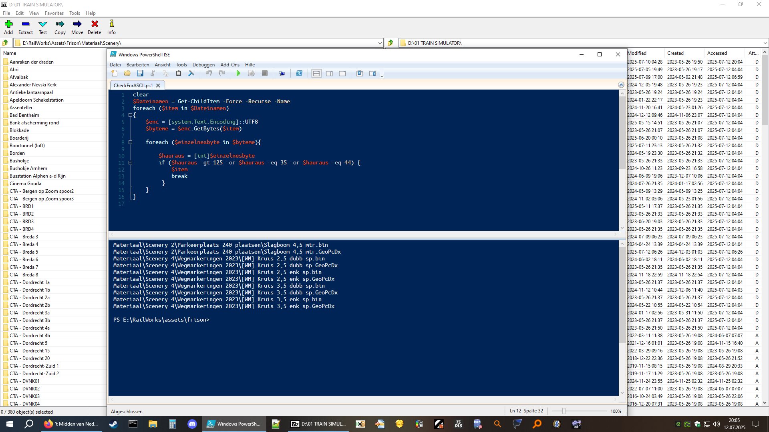Viewport: 769px width, 432px height.
Task: Click the PowerShell console prompt line
Action: [x=161, y=320]
